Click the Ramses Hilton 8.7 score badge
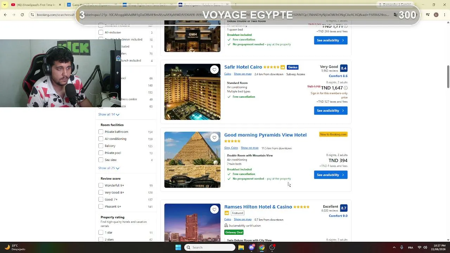The height and width of the screenshot is (253, 450). (343, 208)
